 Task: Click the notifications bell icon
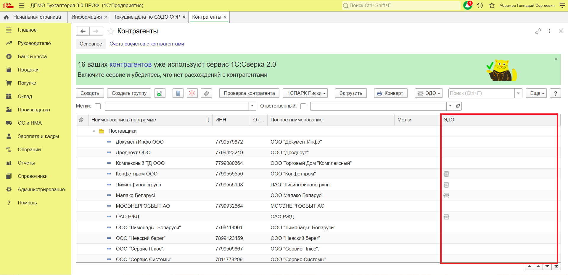[468, 5]
